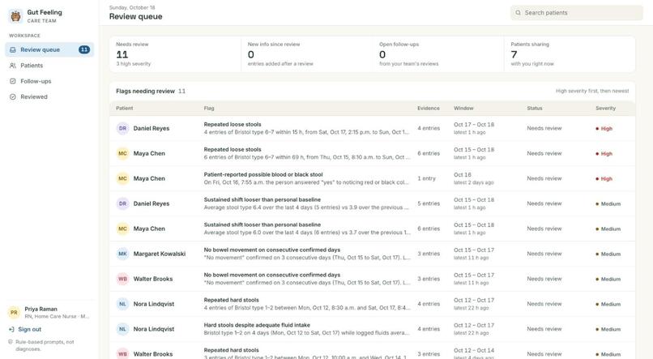Image resolution: width=653 pixels, height=359 pixels.
Task: Click Margaret Kowalski's MK avatar
Action: (122, 254)
